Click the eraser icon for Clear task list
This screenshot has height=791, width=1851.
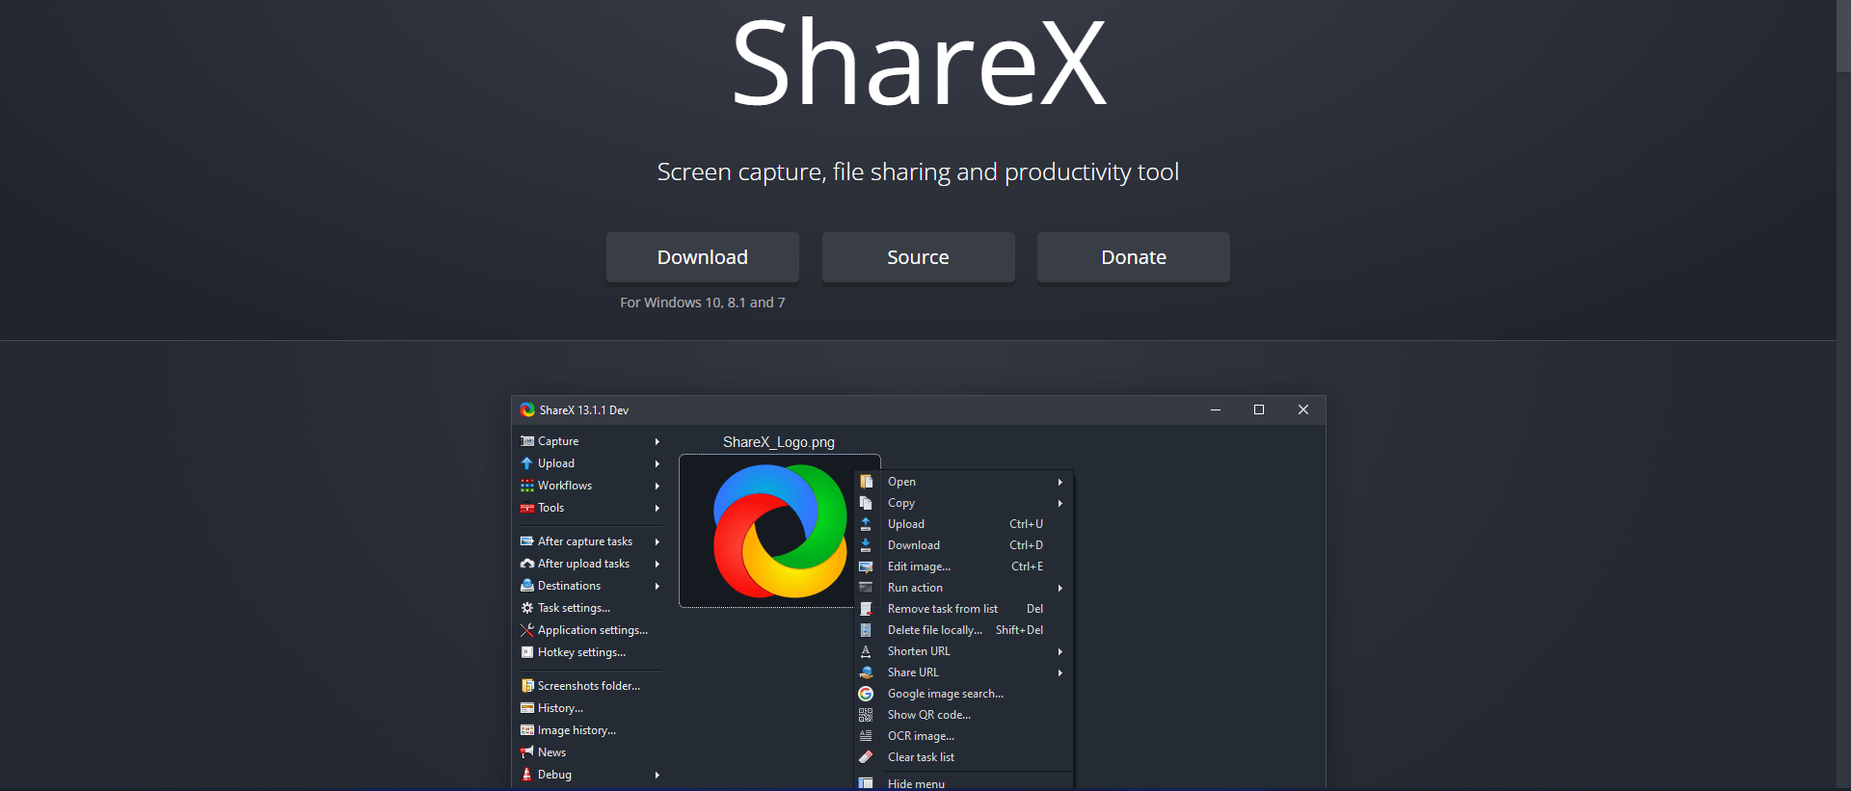[866, 757]
